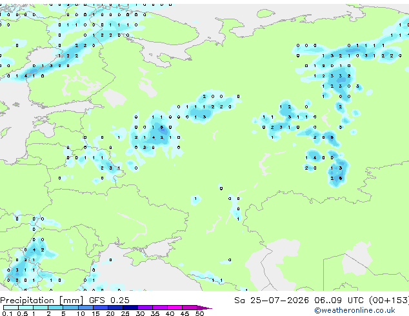Click the legend value label '10'

point(81,313)
